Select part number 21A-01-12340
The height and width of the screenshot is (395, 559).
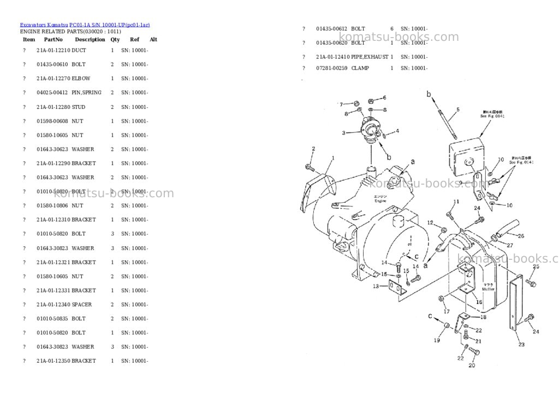53,305
